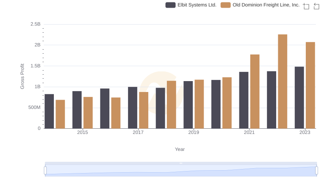324x186 pixels.
Task: Toggle the Elbit Systems Ltd. legend series
Action: 191,5
